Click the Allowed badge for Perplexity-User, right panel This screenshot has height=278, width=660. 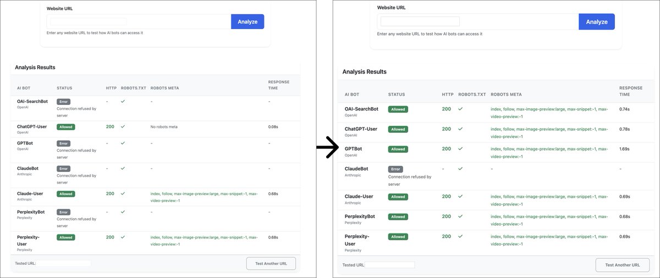pos(398,237)
